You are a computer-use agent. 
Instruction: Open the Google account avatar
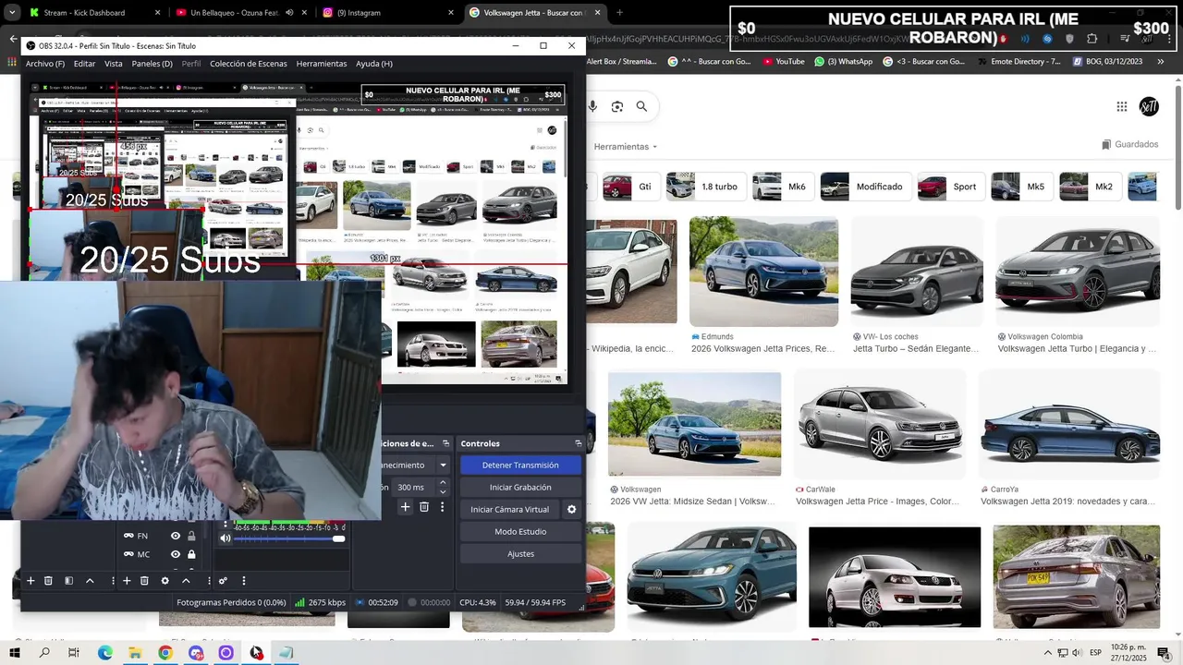(1149, 107)
